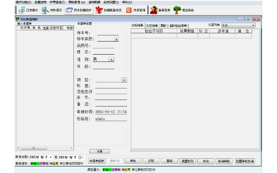The width and height of the screenshot is (277, 173).
Task: Click the 打印 button
Action: (151, 161)
